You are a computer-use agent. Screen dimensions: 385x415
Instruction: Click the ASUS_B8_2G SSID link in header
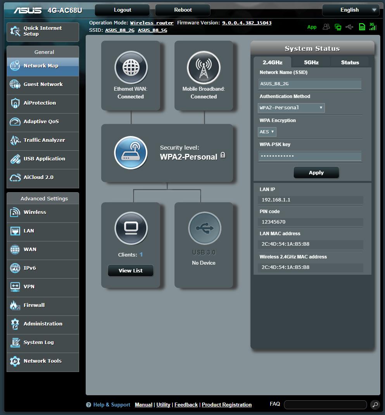tap(120, 31)
